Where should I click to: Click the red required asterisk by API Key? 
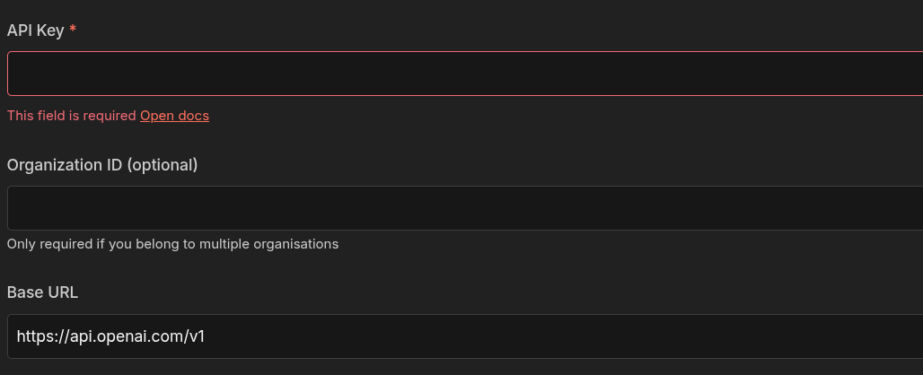click(73, 31)
